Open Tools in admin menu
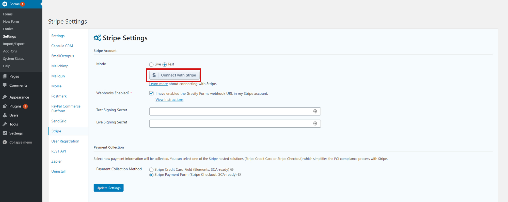Image resolution: width=508 pixels, height=202 pixels. (x=14, y=124)
